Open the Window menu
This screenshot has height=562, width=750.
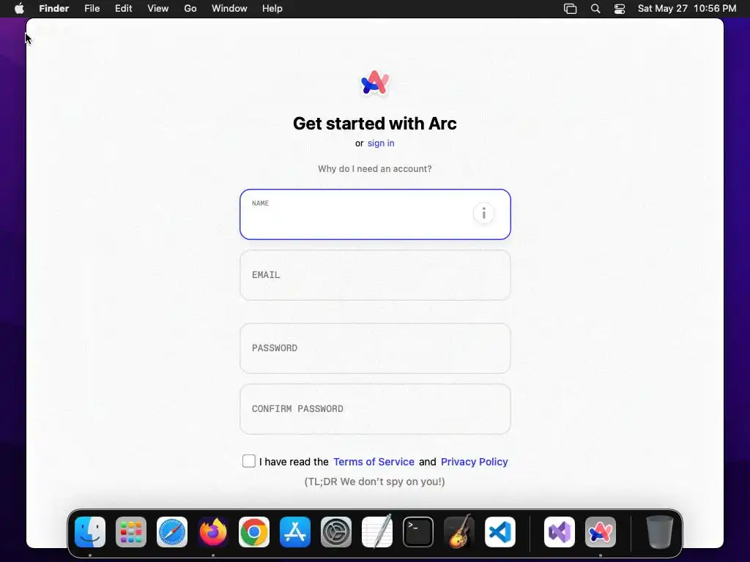point(229,9)
